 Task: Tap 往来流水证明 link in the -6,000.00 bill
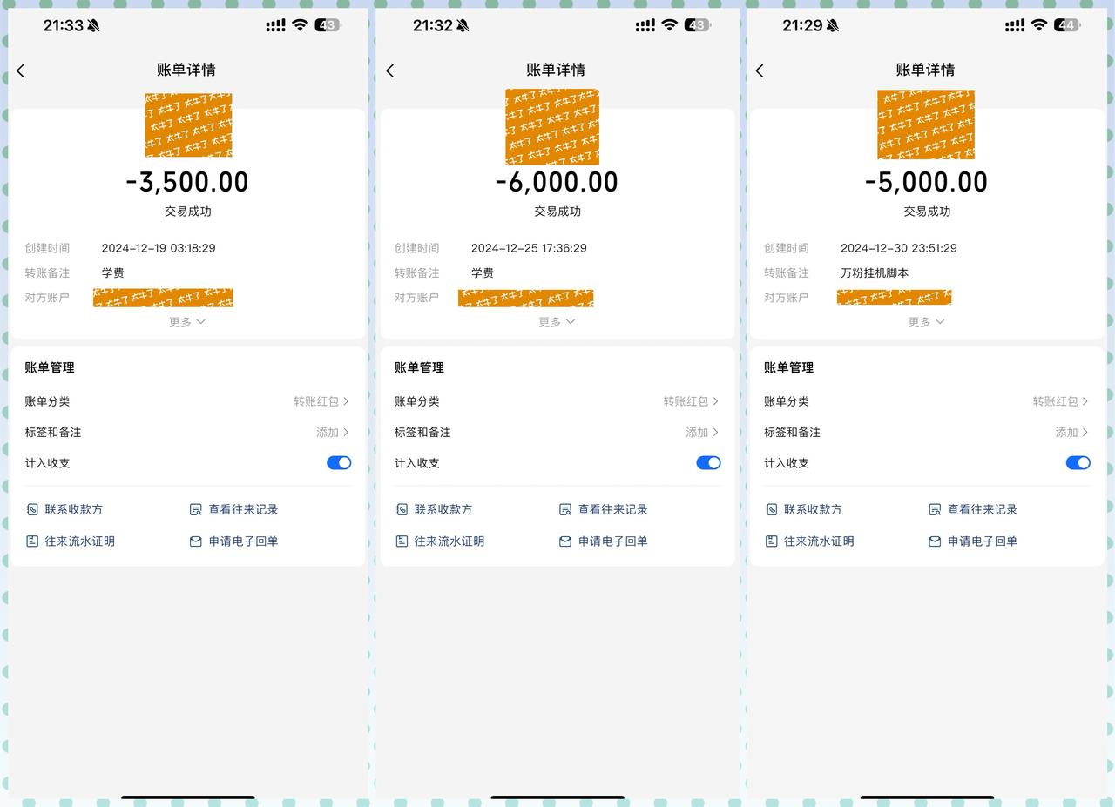click(449, 541)
